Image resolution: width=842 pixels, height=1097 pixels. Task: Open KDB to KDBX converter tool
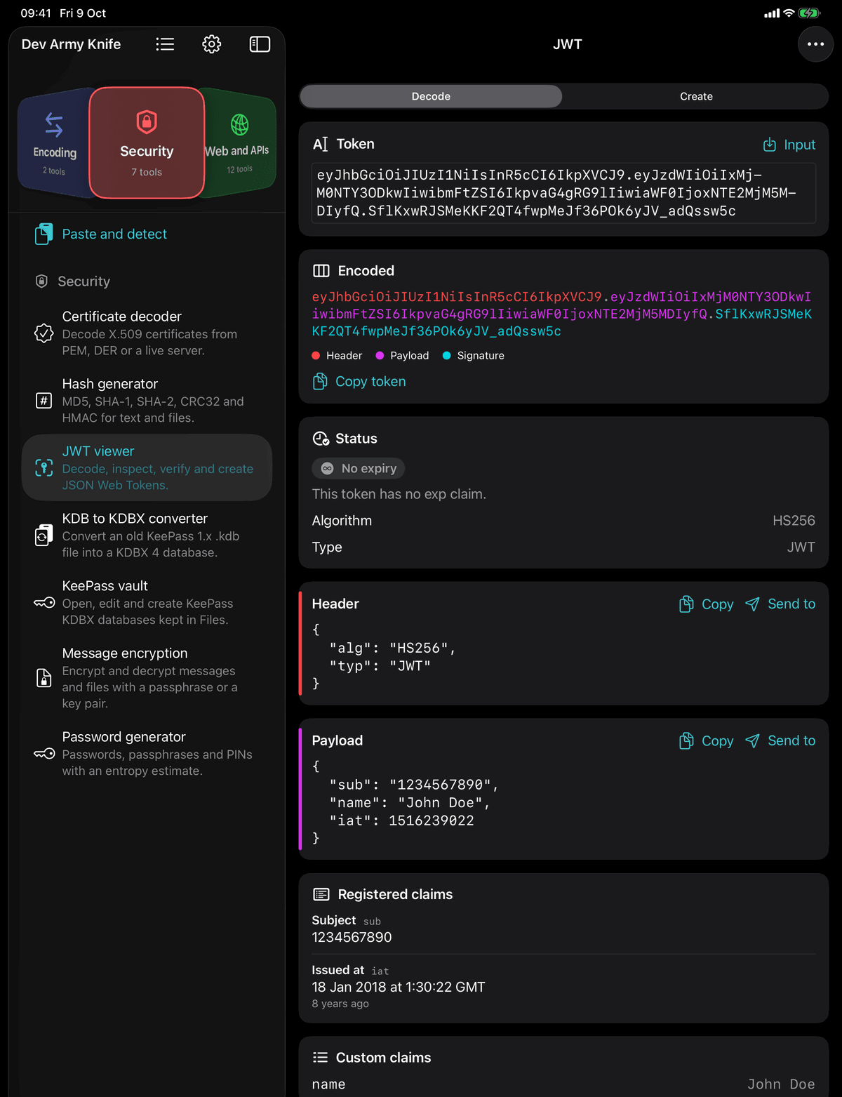point(147,535)
